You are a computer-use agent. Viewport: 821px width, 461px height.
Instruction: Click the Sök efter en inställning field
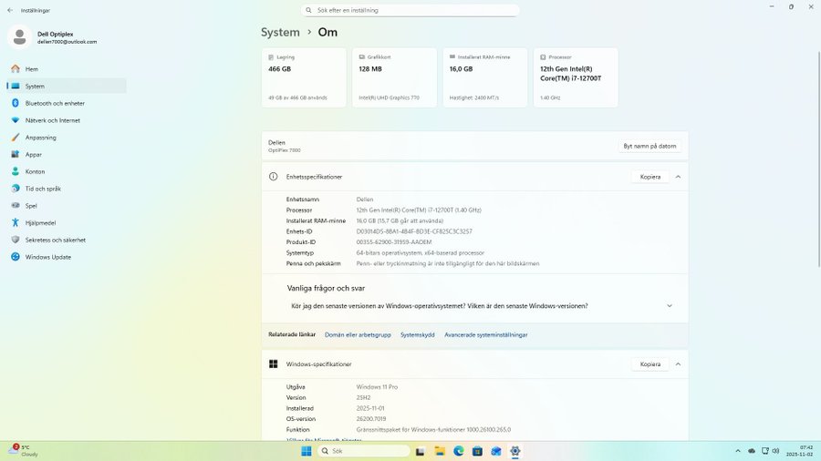pyautogui.click(x=410, y=10)
